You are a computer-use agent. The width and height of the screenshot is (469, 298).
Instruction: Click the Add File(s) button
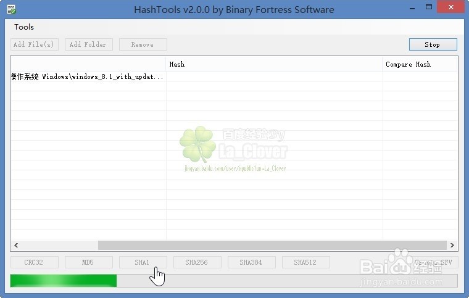pyautogui.click(x=34, y=44)
